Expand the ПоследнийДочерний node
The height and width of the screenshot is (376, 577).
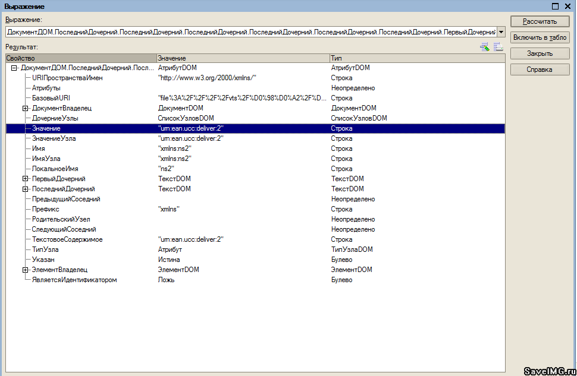tap(25, 189)
